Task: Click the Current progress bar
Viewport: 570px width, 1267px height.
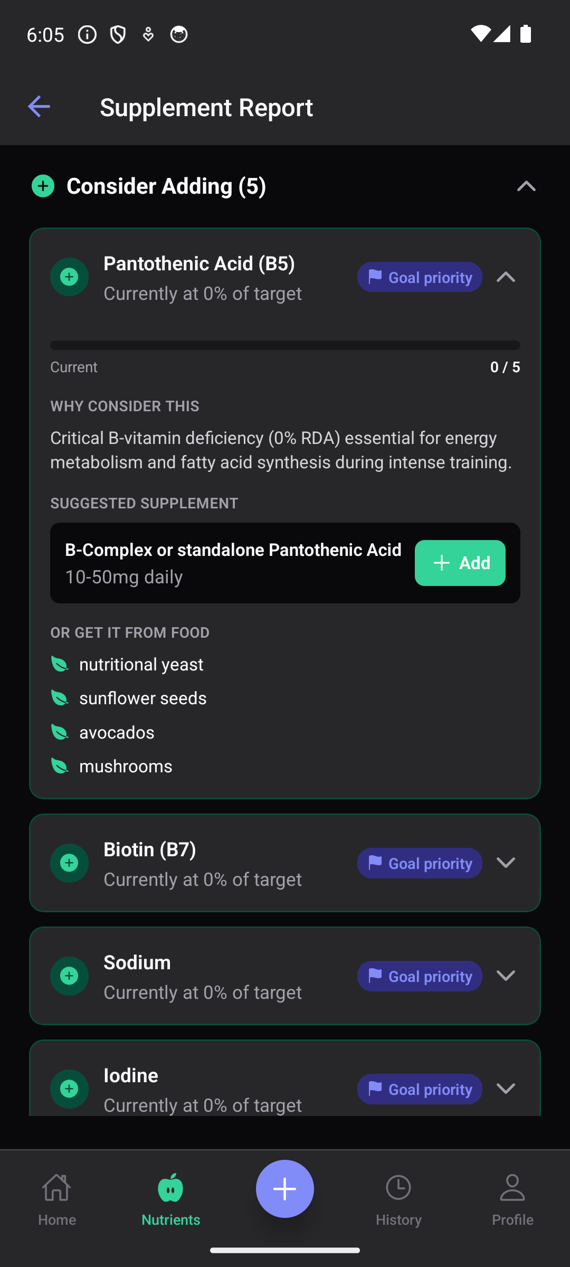Action: pos(285,344)
